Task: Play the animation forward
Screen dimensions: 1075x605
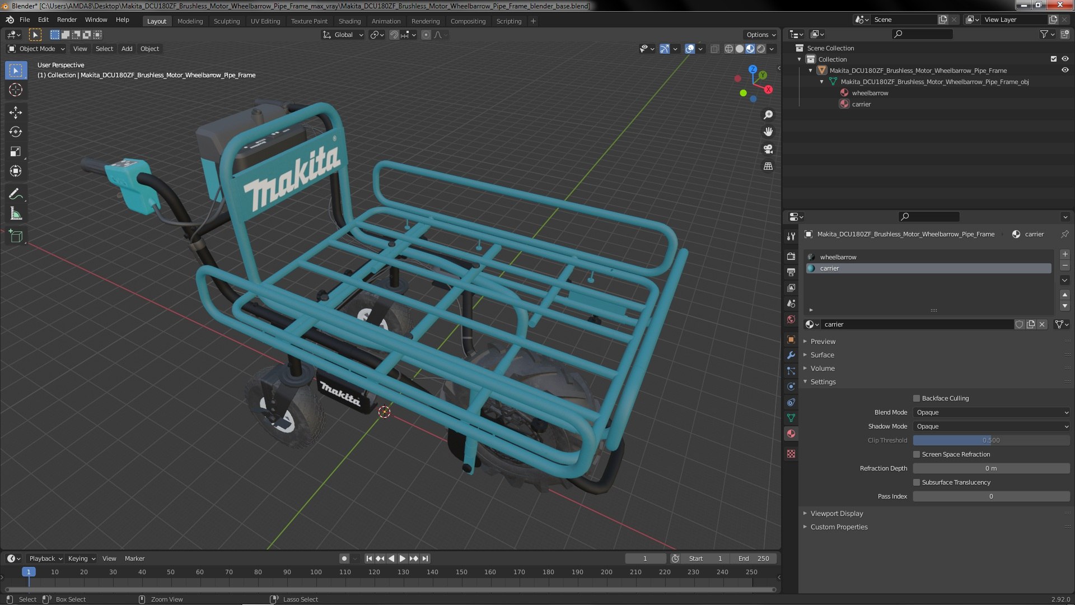Action: point(402,559)
